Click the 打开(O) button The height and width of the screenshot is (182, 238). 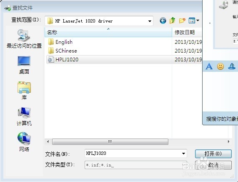coord(213,154)
